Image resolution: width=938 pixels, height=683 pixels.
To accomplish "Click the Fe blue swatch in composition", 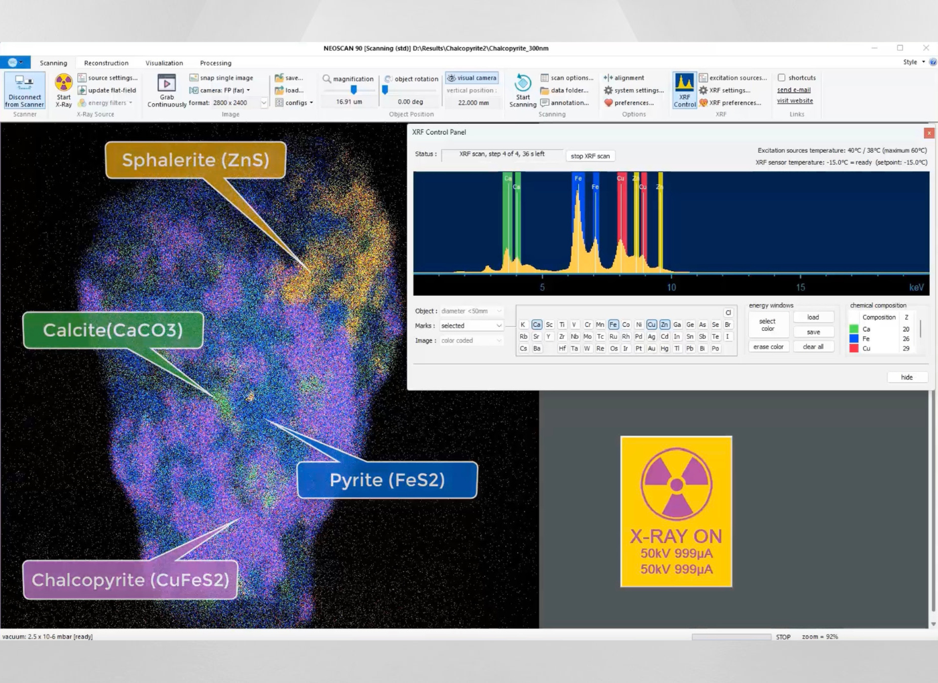I will tap(854, 339).
